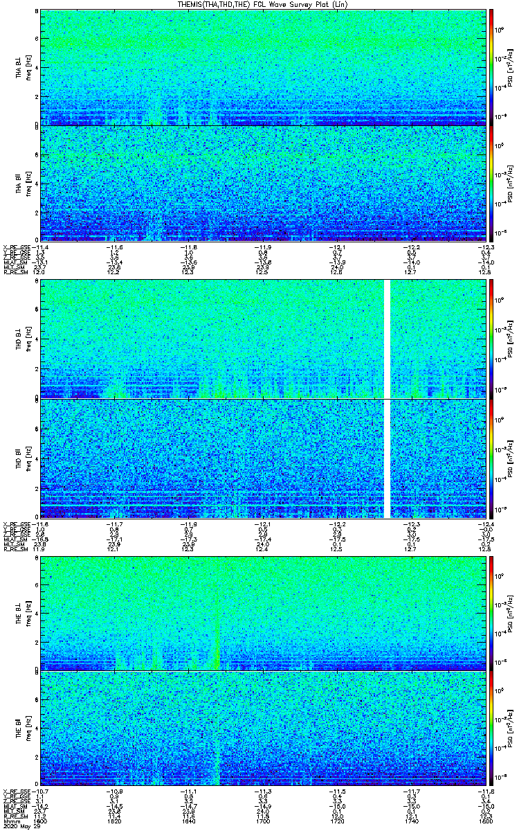Viewport: 519px width, 831px height.
Task: Click the PSD color bar beside the THA perpendicular panel
Action: pyautogui.click(x=491, y=67)
